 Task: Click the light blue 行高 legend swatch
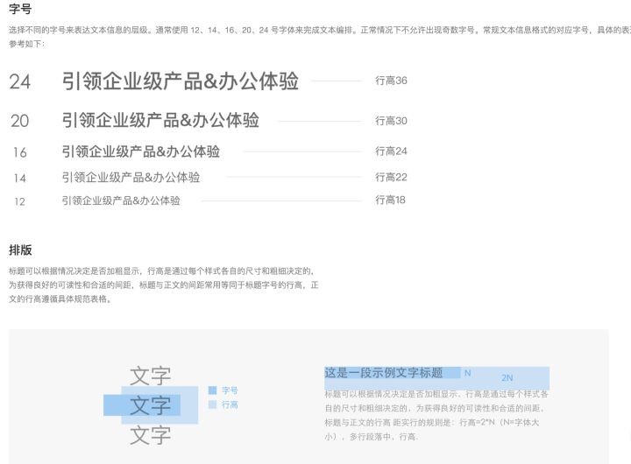coord(212,404)
